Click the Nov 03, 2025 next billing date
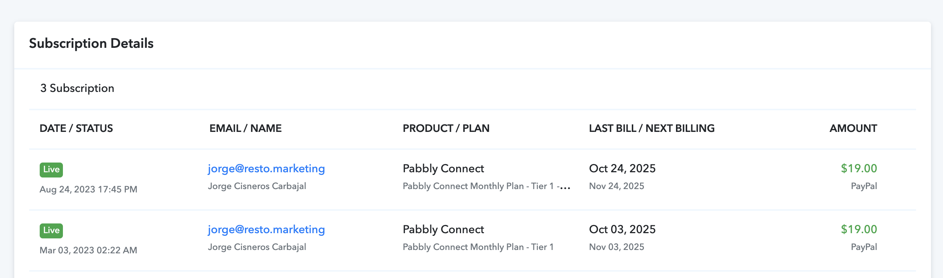Image resolution: width=943 pixels, height=278 pixels. [x=616, y=247]
